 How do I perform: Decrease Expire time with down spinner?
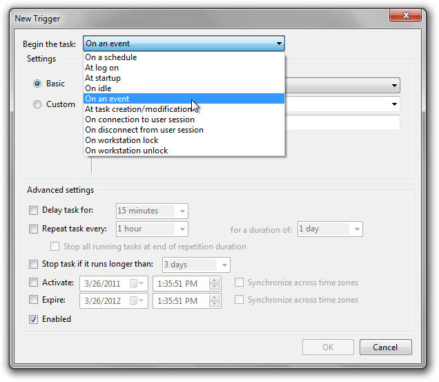[214, 304]
